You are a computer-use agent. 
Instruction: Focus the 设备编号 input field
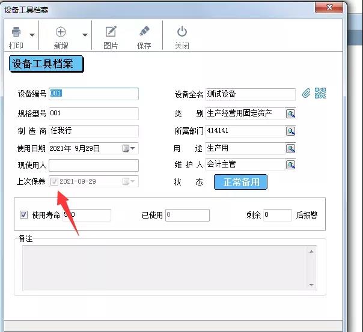94,94
